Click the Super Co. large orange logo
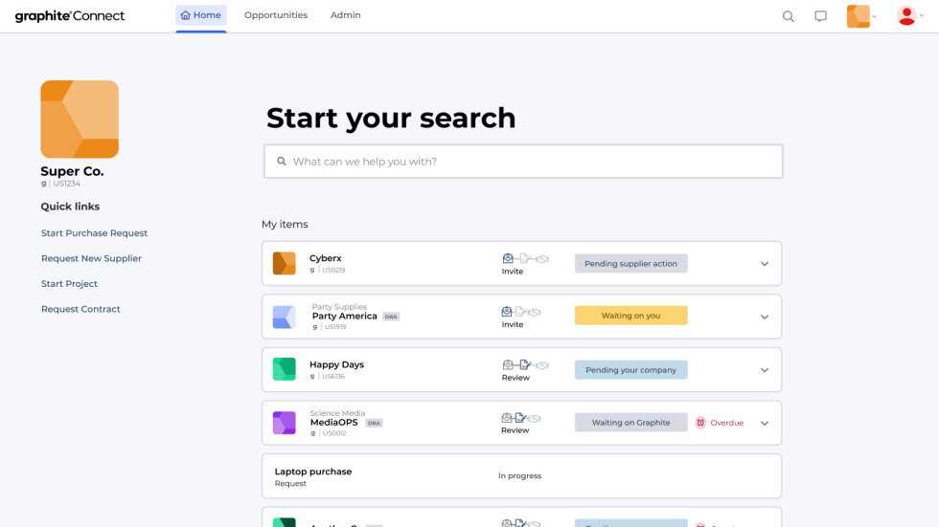 [x=80, y=120]
